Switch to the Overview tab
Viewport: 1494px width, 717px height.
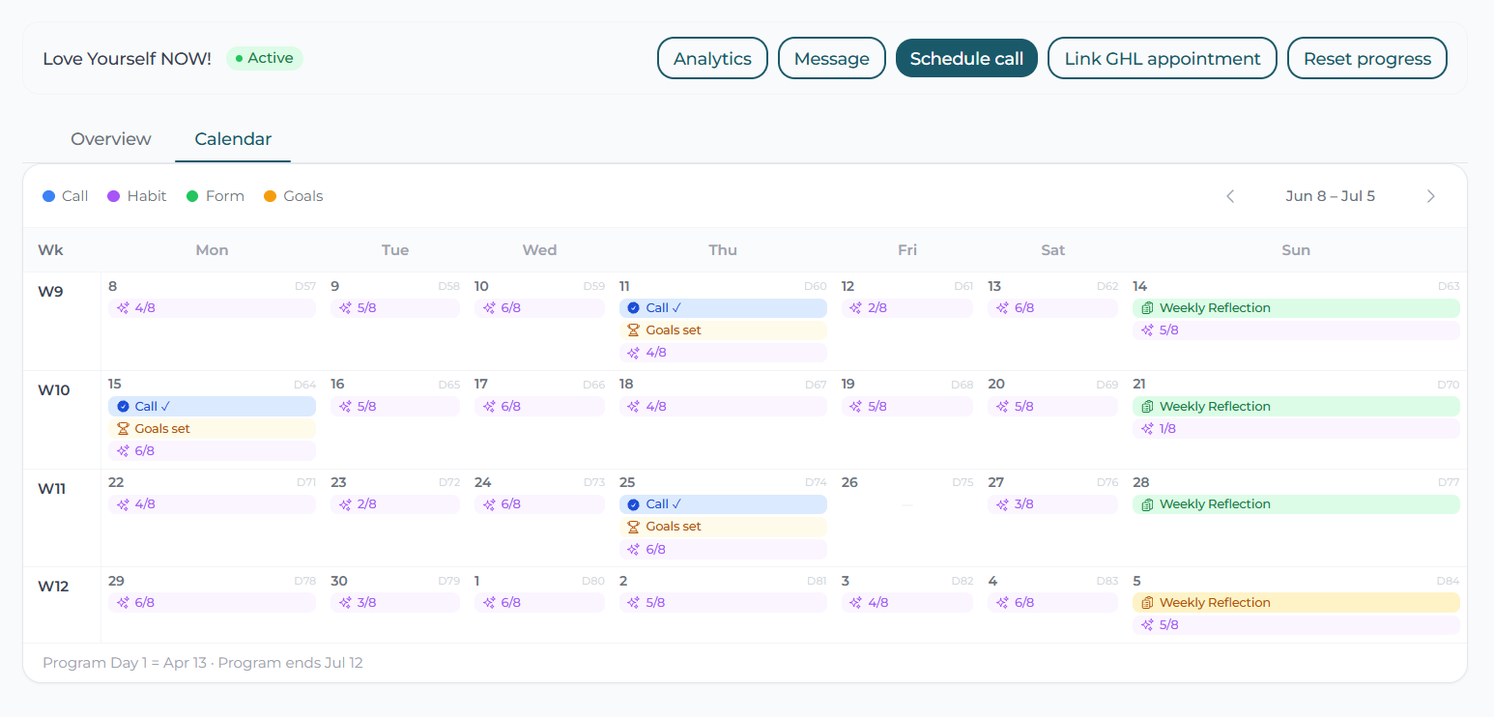point(111,139)
